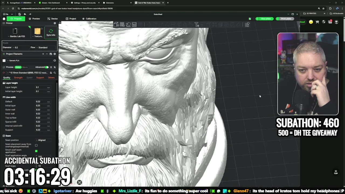Open Bambu Lab P2S printer dropdown
Screen dimensions: 345x194
(16, 33)
